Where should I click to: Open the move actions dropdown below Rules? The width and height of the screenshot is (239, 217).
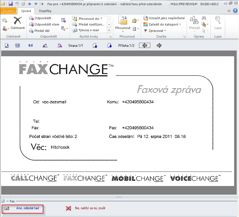tap(136, 29)
